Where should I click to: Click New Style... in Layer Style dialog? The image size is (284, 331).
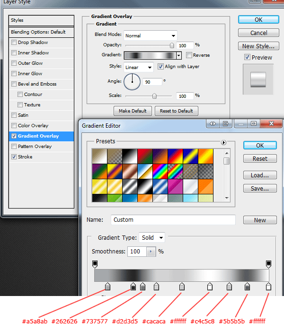(258, 46)
